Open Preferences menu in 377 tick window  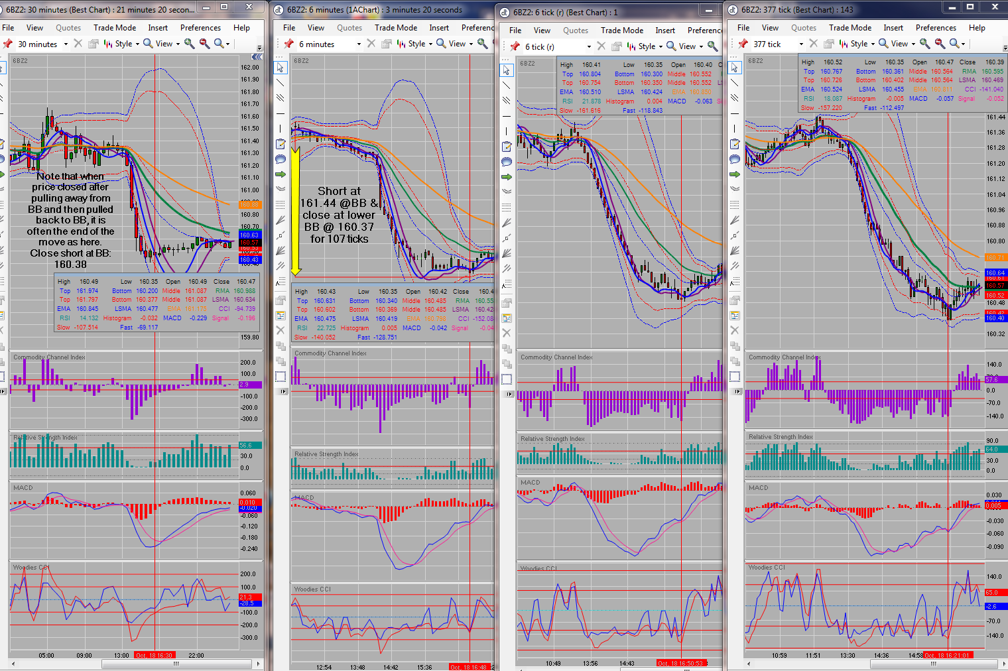(936, 28)
